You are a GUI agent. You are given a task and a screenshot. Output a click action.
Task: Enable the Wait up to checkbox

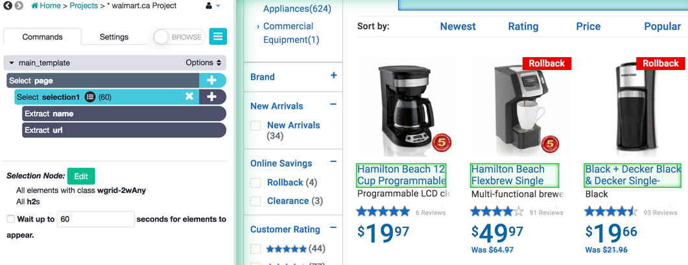click(11, 219)
